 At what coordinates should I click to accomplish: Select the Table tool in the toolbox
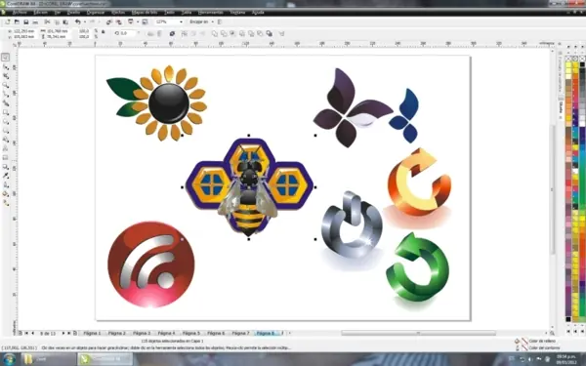coord(5,157)
